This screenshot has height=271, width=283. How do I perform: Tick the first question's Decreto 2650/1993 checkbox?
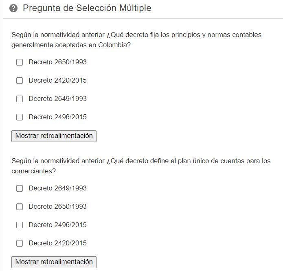20,62
